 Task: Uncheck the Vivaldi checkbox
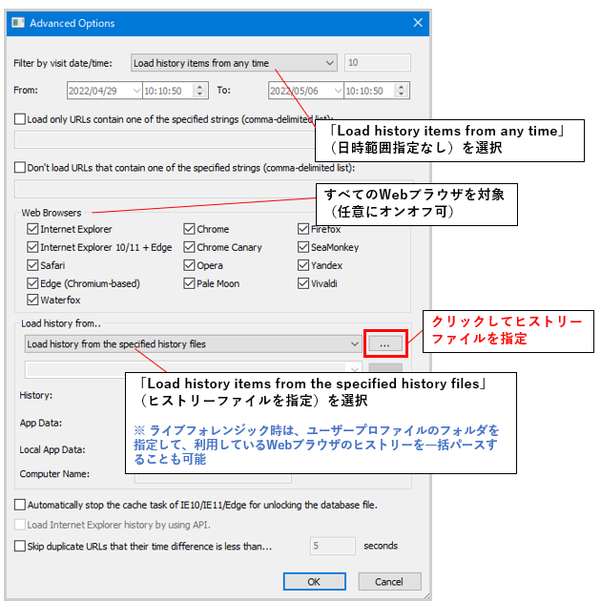tap(303, 283)
